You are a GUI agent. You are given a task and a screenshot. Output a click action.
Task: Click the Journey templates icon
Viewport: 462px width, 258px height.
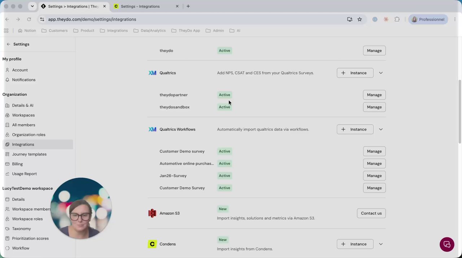tap(7, 154)
